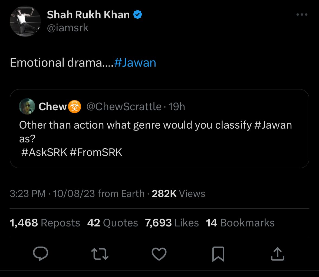Open the 14 Bookmarks count

(240, 223)
